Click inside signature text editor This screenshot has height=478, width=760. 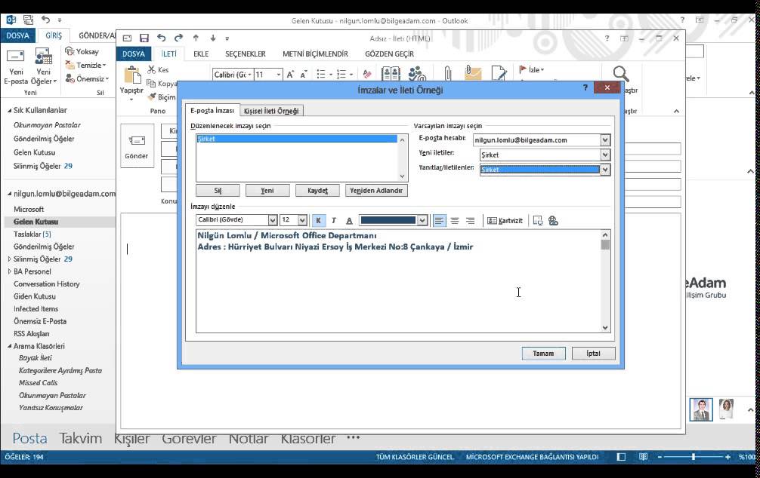(398, 281)
